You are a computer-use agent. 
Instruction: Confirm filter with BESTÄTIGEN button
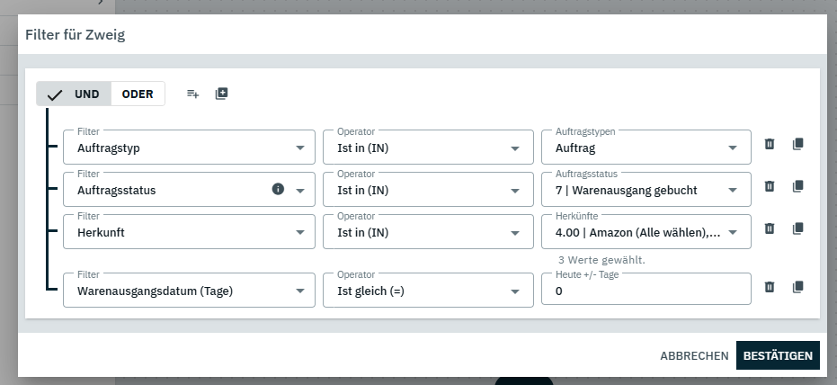pyautogui.click(x=778, y=356)
